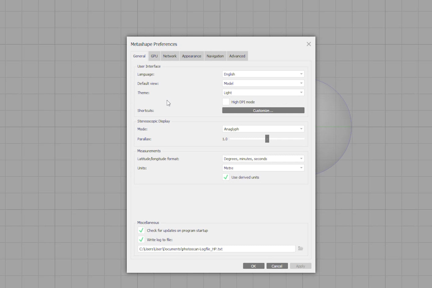Open the Navigation tab
The width and height of the screenshot is (432, 288).
pyautogui.click(x=215, y=56)
